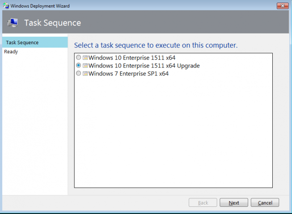Close the Windows Deployment Wizard window
The image size is (292, 214).
click(283, 6)
